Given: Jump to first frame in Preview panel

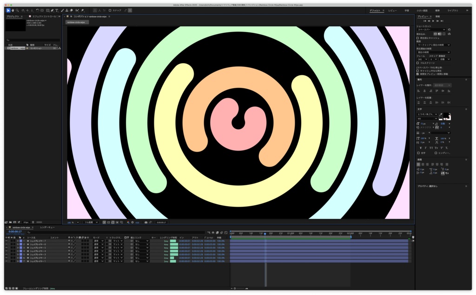Looking at the screenshot, I should click(425, 21).
